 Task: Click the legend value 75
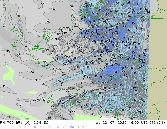pos(49,127)
